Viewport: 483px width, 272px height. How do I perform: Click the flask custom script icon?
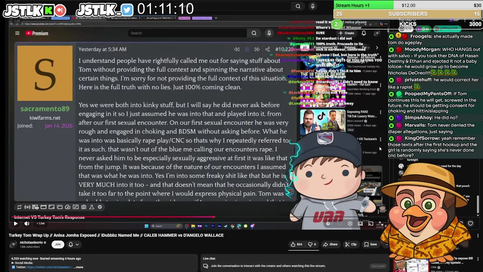coord(92,207)
